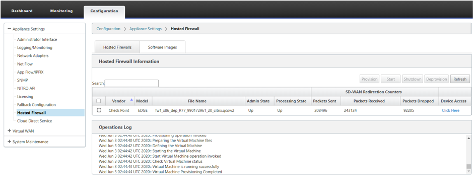This screenshot has height=196, width=473.
Task: Click the Vendor column sort arrow
Action: (x=131, y=99)
